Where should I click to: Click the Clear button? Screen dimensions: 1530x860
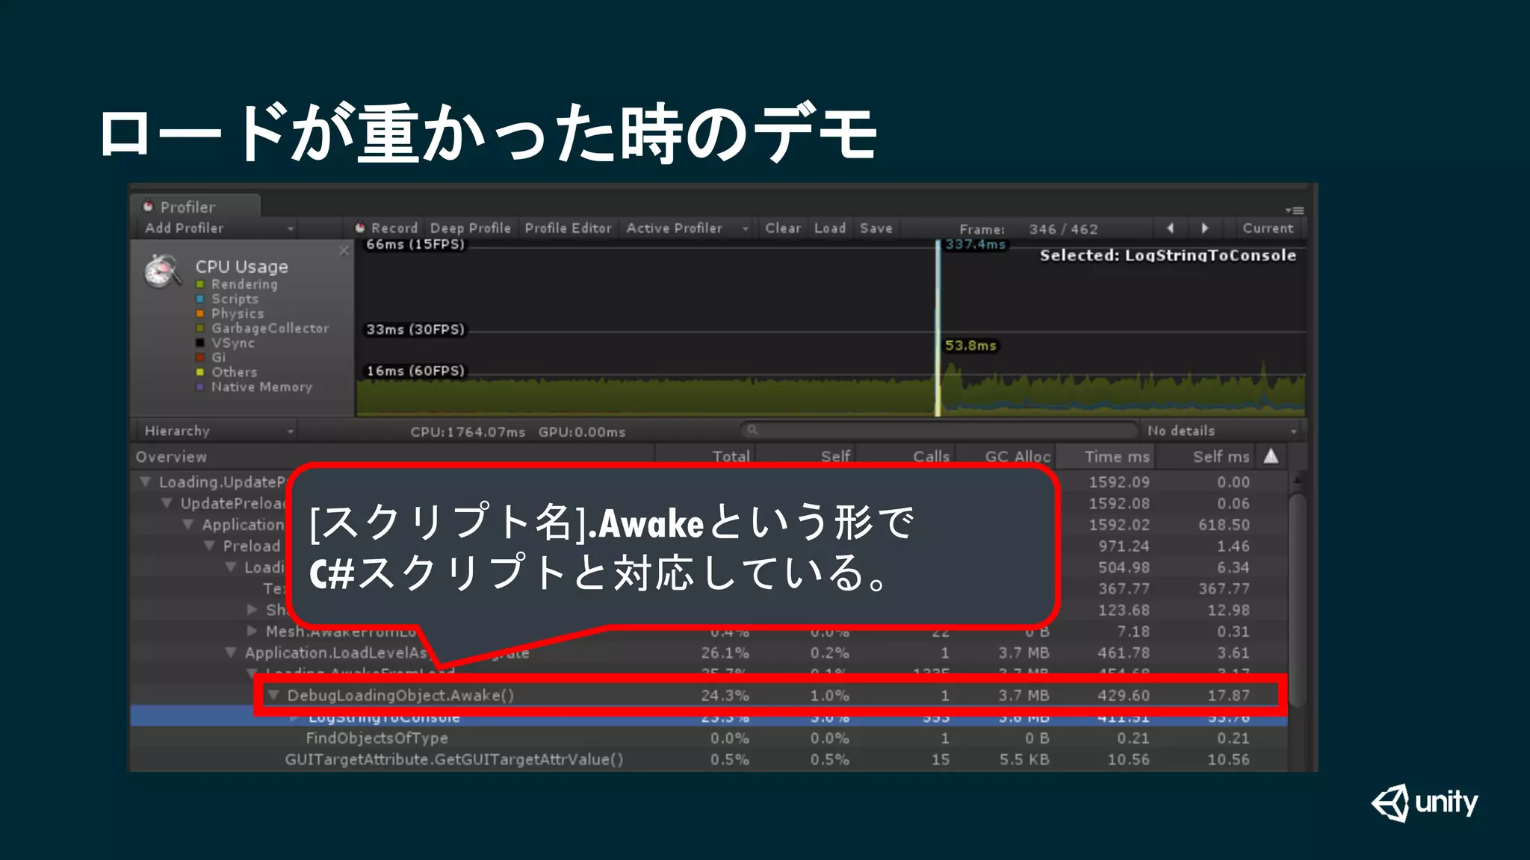[782, 228]
